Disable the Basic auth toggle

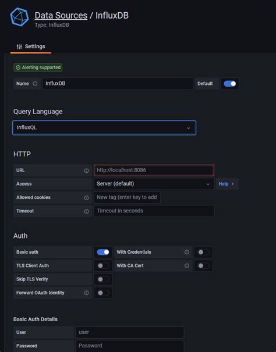[103, 252]
